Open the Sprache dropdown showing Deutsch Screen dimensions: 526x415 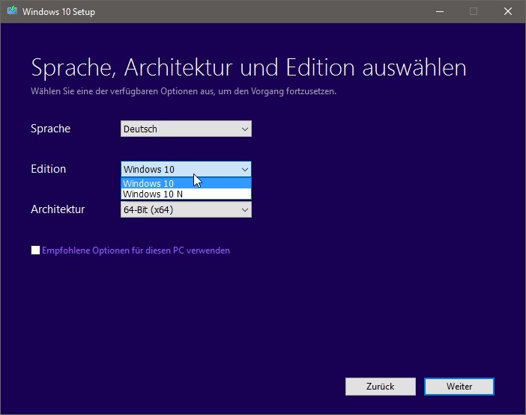186,129
